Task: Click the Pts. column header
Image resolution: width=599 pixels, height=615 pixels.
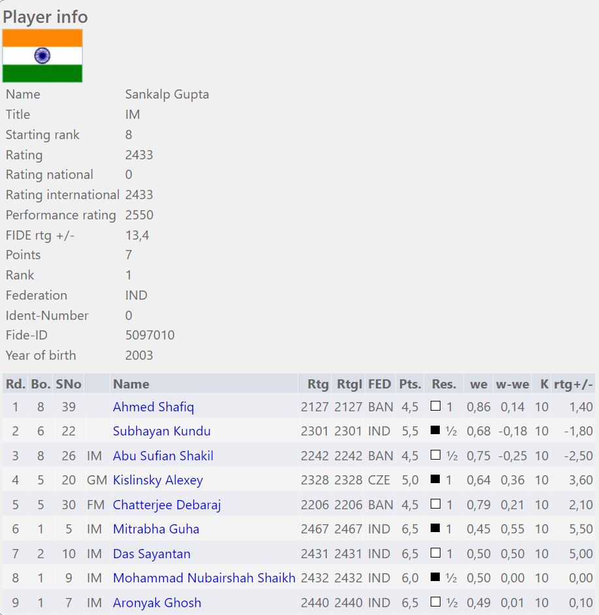Action: 410,384
